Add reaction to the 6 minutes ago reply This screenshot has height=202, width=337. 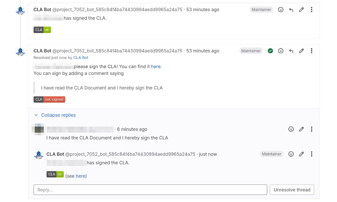tap(291, 129)
